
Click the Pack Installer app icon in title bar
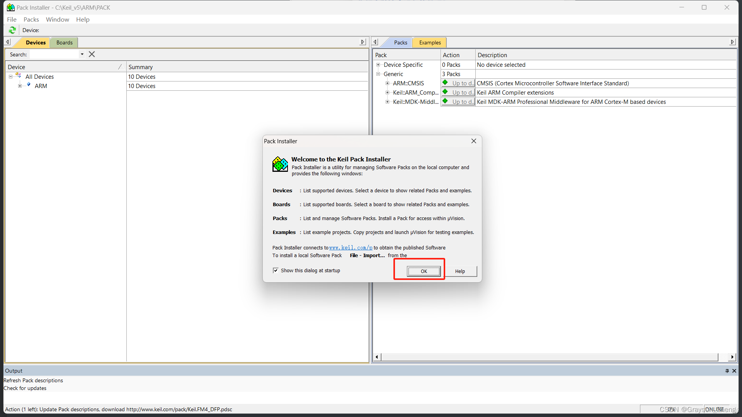11,7
